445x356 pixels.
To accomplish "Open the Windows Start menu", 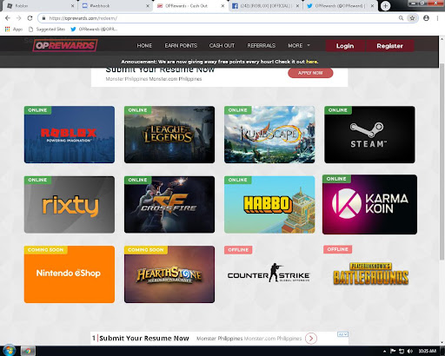I will 9,351.
